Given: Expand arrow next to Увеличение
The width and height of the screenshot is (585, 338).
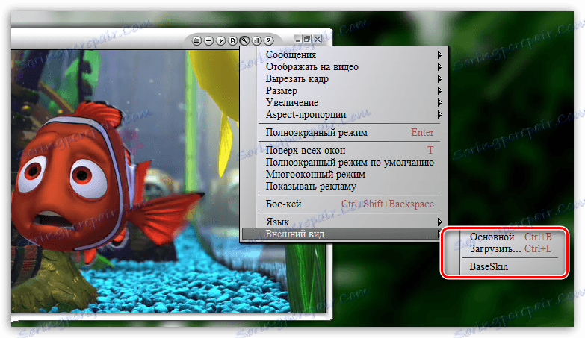Looking at the screenshot, I should (440, 102).
